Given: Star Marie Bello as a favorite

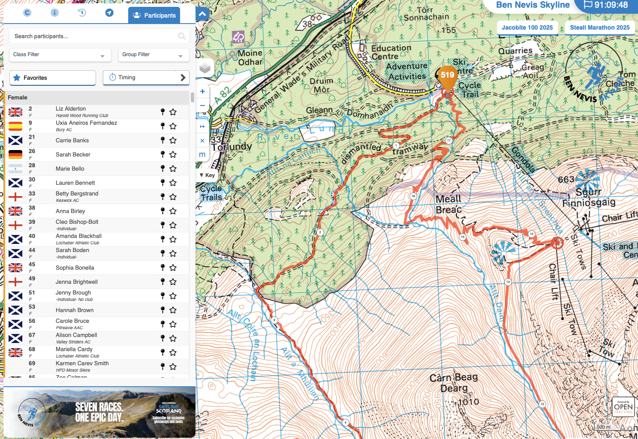Looking at the screenshot, I should pos(173,168).
